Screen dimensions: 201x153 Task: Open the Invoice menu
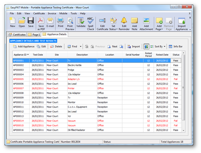pyautogui.click(x=52, y=14)
